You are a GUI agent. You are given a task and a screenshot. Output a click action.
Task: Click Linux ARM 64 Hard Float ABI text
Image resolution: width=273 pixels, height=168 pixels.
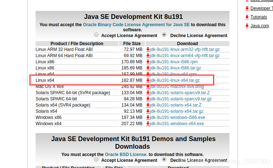(x=64, y=56)
